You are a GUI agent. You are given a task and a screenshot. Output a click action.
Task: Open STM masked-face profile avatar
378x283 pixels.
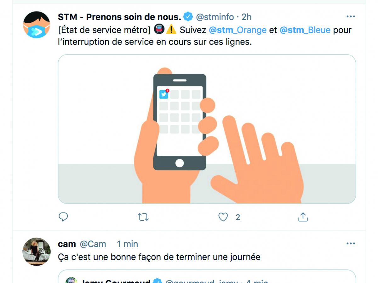click(37, 25)
